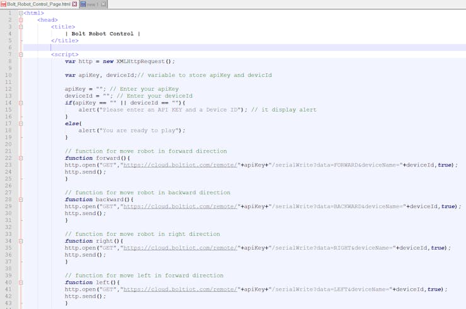
Task: Open the boltiot URL link in backward function
Action: 180,206
